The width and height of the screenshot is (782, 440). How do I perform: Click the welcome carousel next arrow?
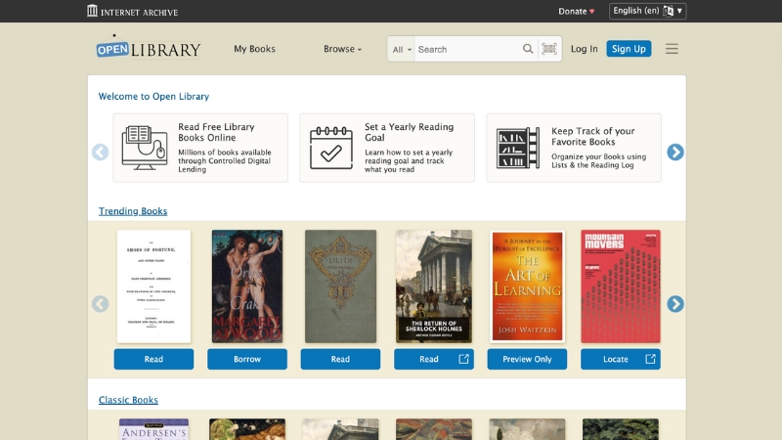pyautogui.click(x=675, y=153)
